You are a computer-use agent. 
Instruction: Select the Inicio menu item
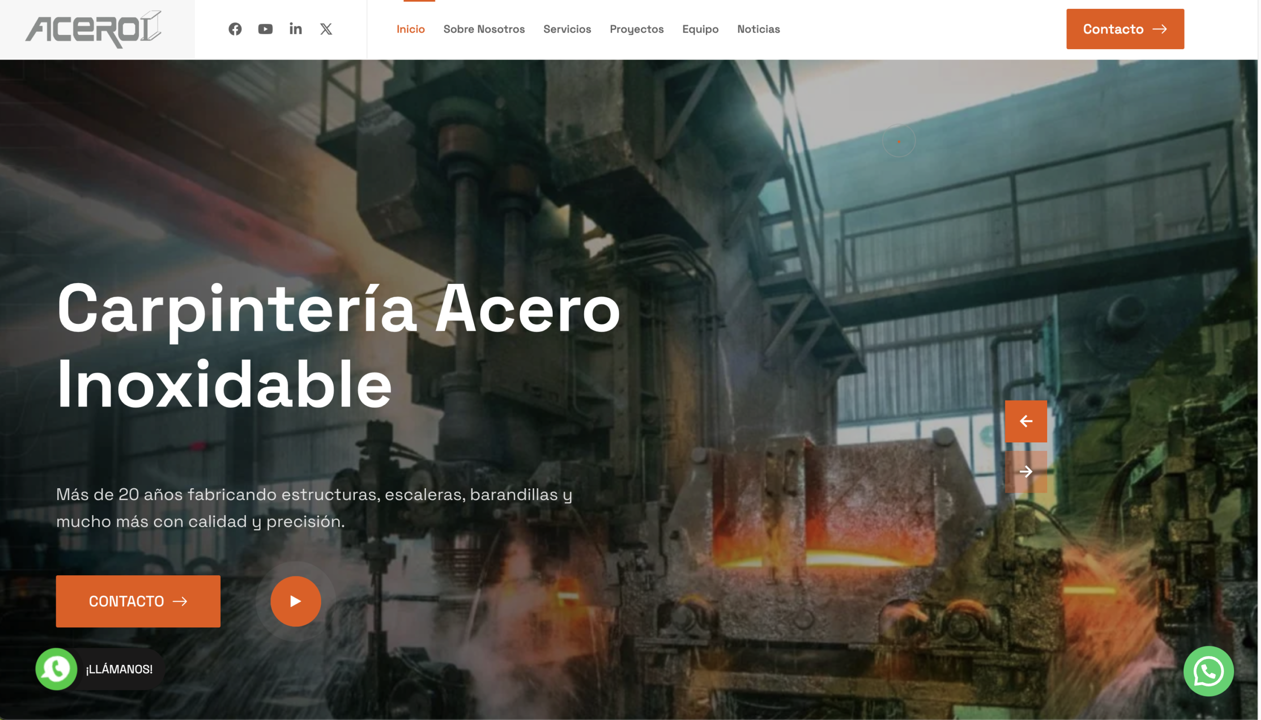pos(411,29)
